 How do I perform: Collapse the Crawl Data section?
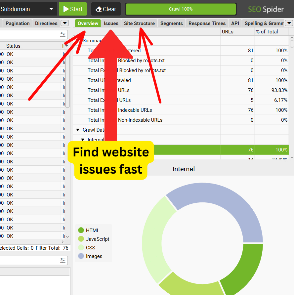[x=78, y=130]
